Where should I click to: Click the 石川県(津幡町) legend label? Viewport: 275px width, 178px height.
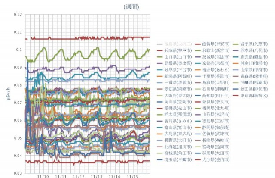point(216,89)
